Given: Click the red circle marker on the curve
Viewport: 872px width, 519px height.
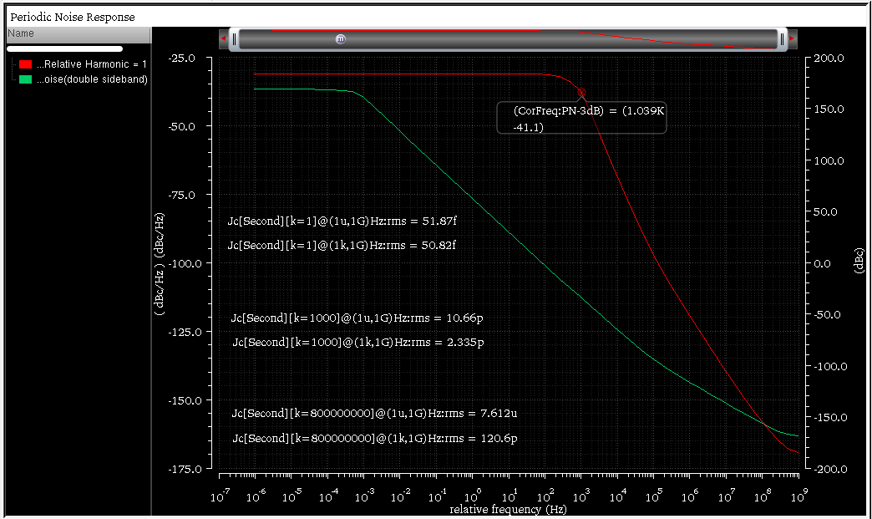Looking at the screenshot, I should point(582,92).
